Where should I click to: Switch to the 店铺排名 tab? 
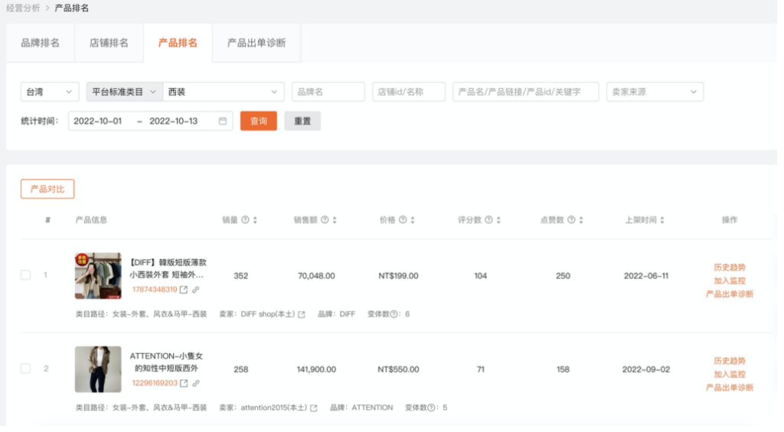[109, 43]
